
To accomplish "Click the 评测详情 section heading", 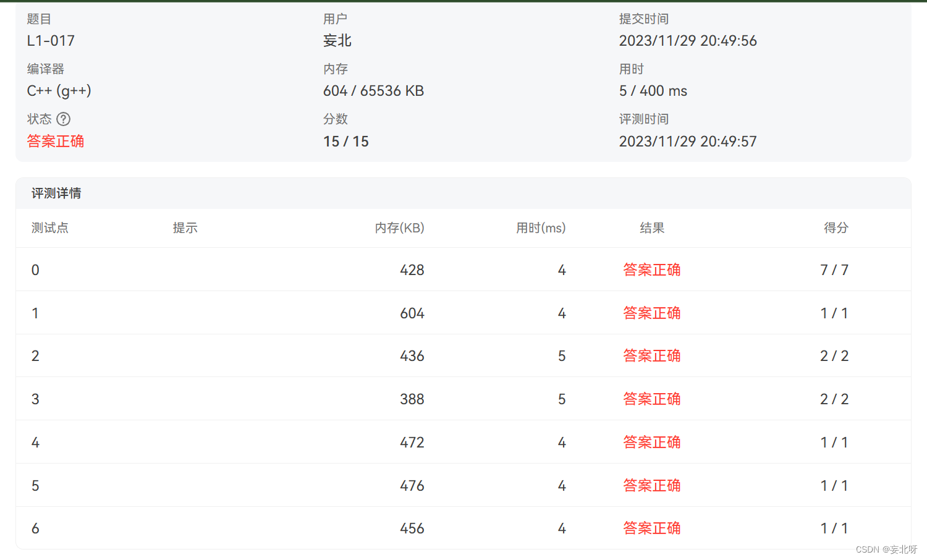I will (56, 193).
